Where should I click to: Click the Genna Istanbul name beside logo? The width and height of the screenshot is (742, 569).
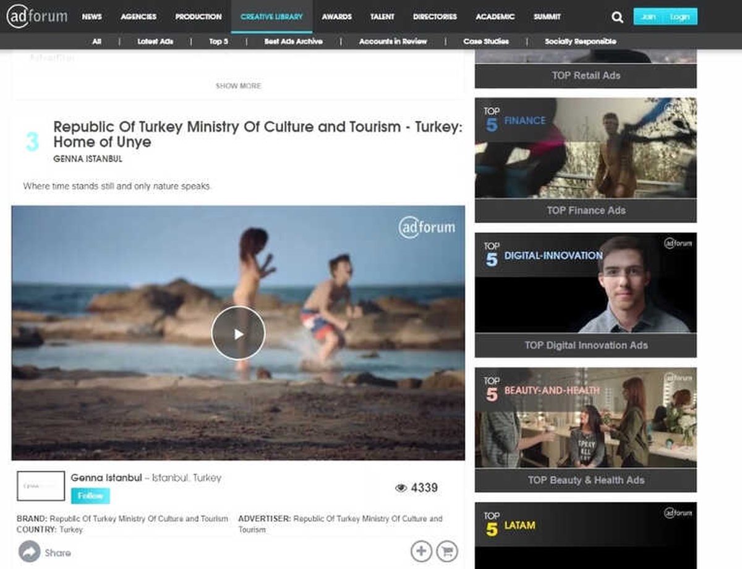[106, 477]
